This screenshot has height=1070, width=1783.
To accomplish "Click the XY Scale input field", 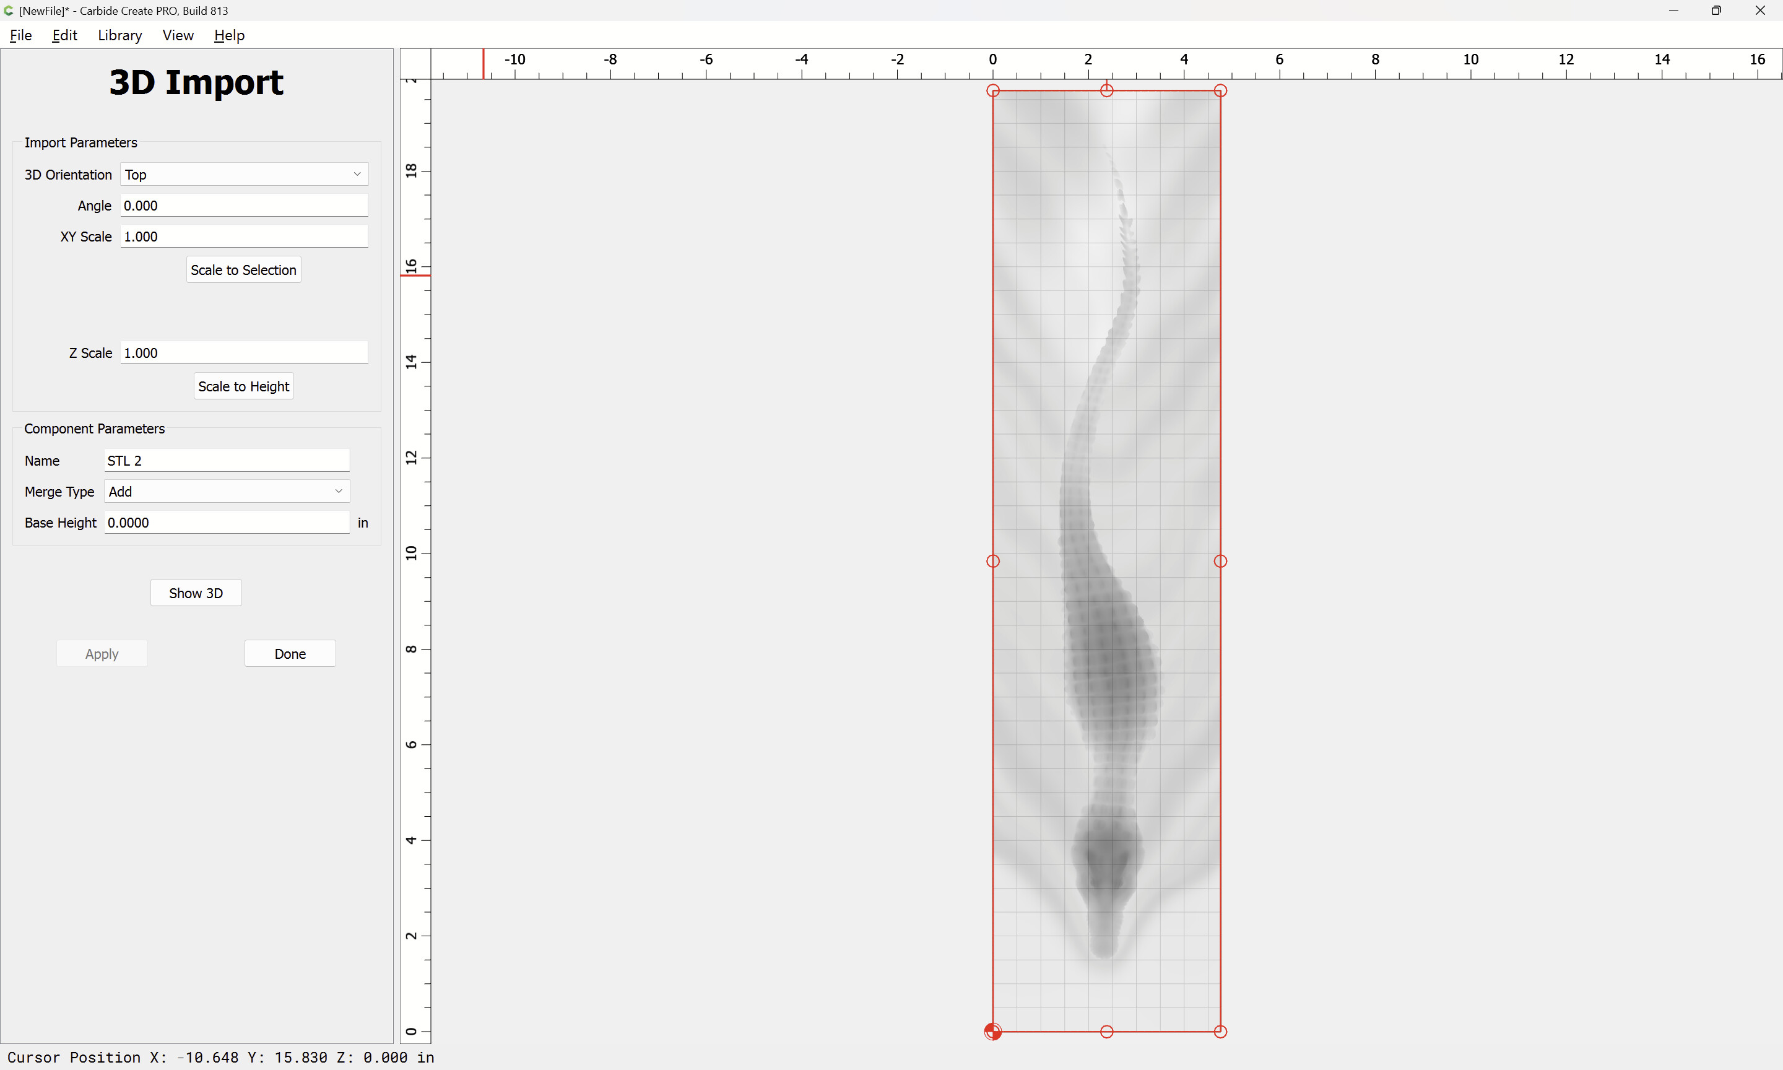I will pos(245,237).
